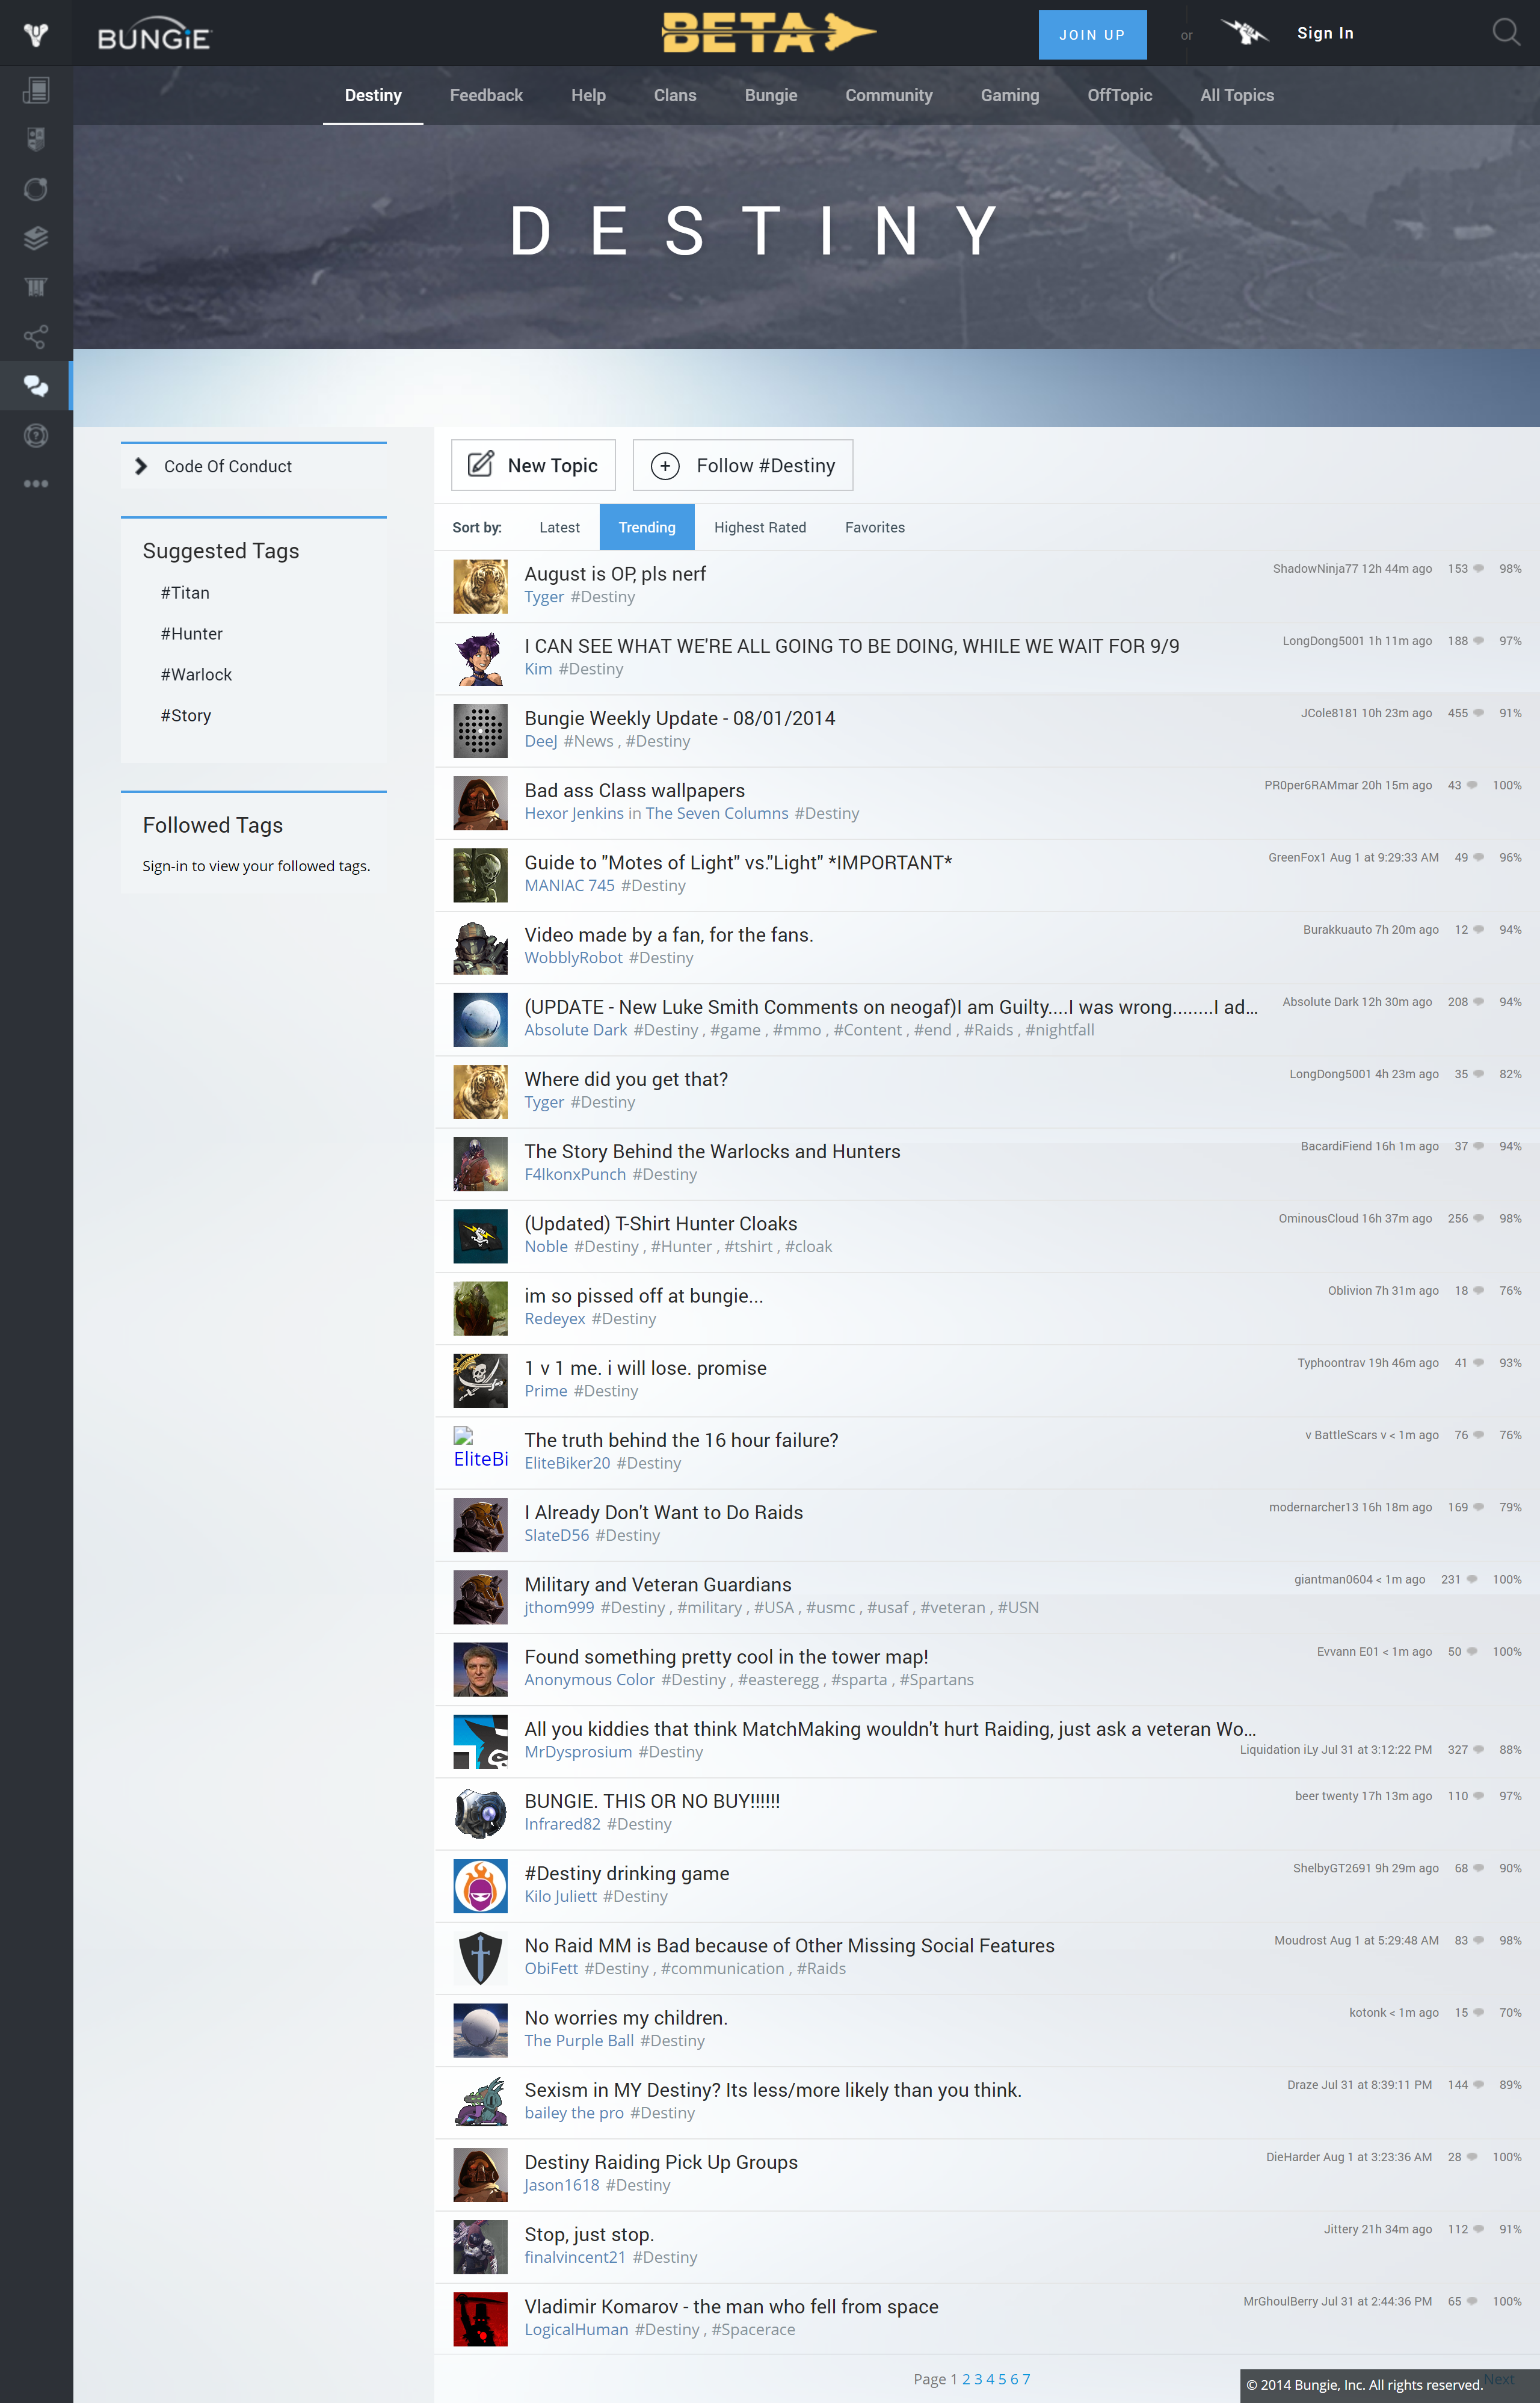This screenshot has width=1540, height=2403.
Task: Sort topics by Highest Rated
Action: (759, 527)
